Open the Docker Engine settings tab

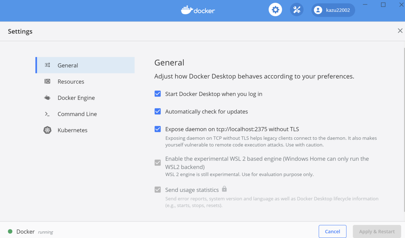(85, 98)
